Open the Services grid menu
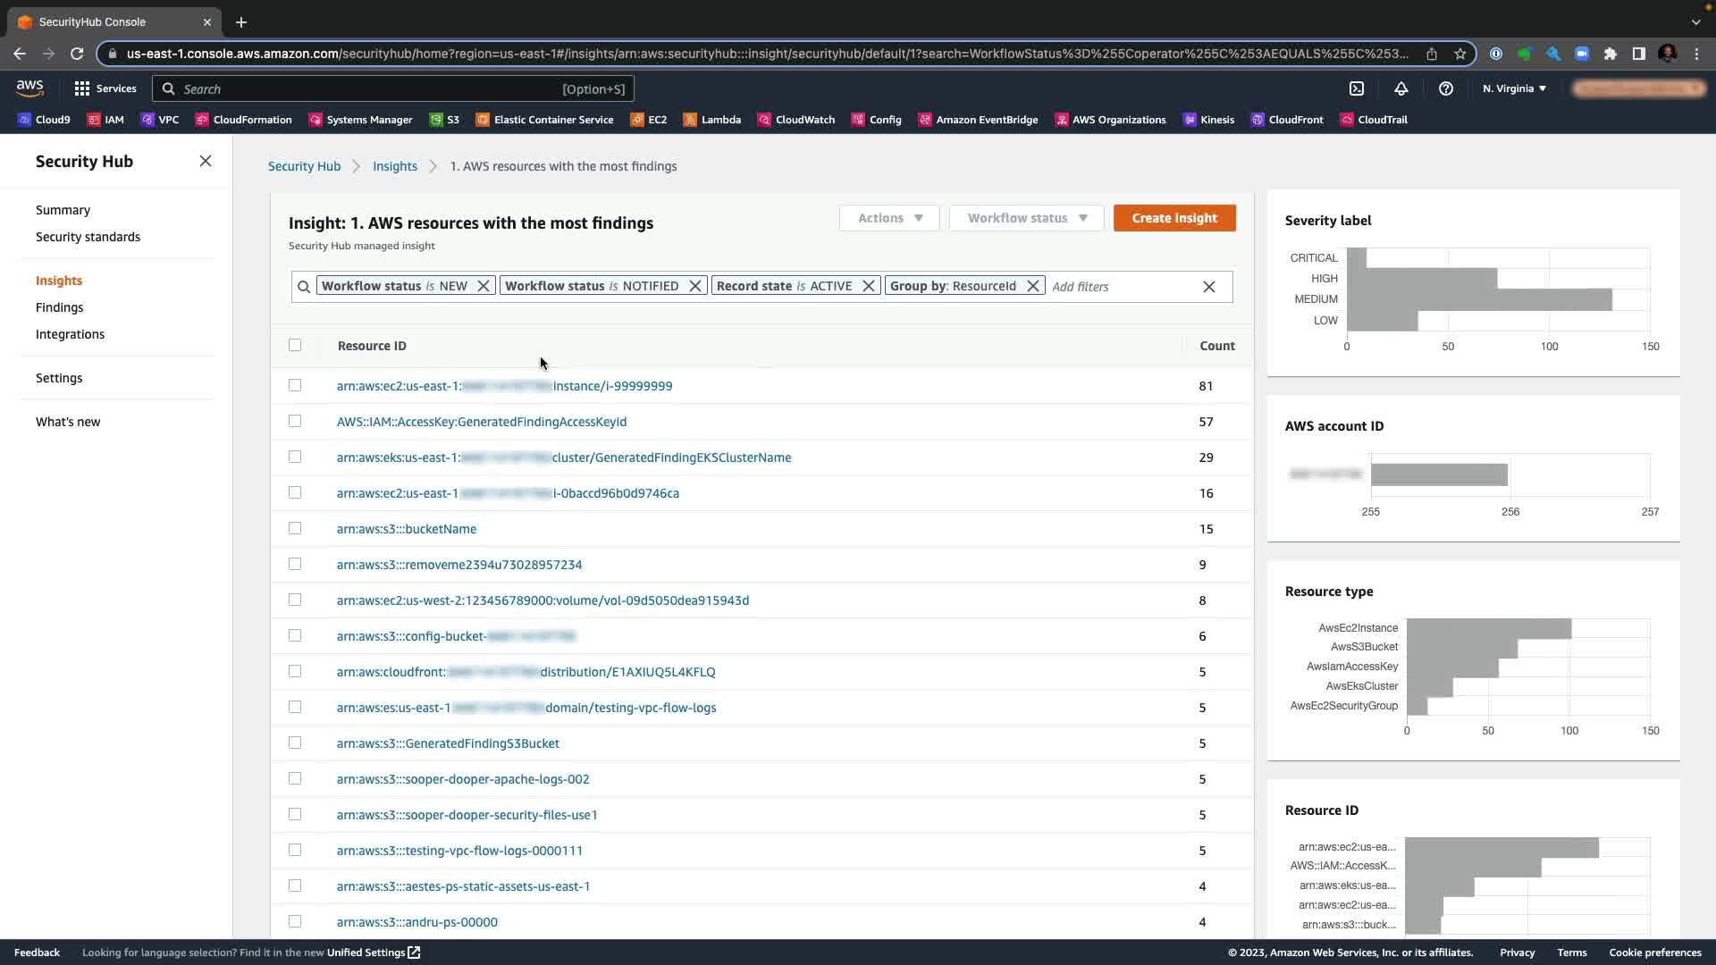The image size is (1716, 965). (x=105, y=88)
